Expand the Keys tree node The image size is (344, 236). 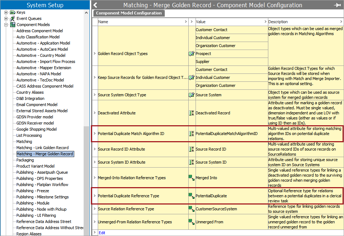[x=6, y=12]
